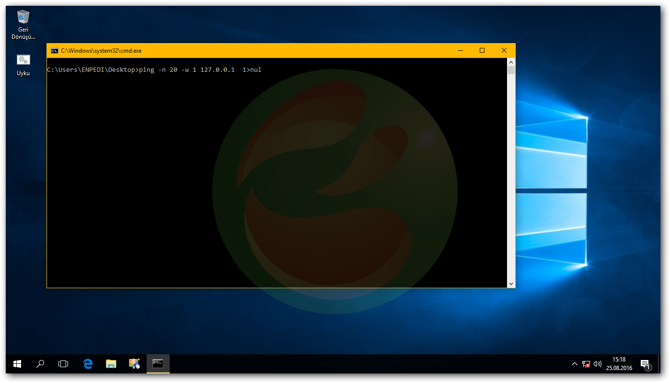Click scroll up arrow in cmd window
Screen dimensions: 670x383
click(x=511, y=62)
